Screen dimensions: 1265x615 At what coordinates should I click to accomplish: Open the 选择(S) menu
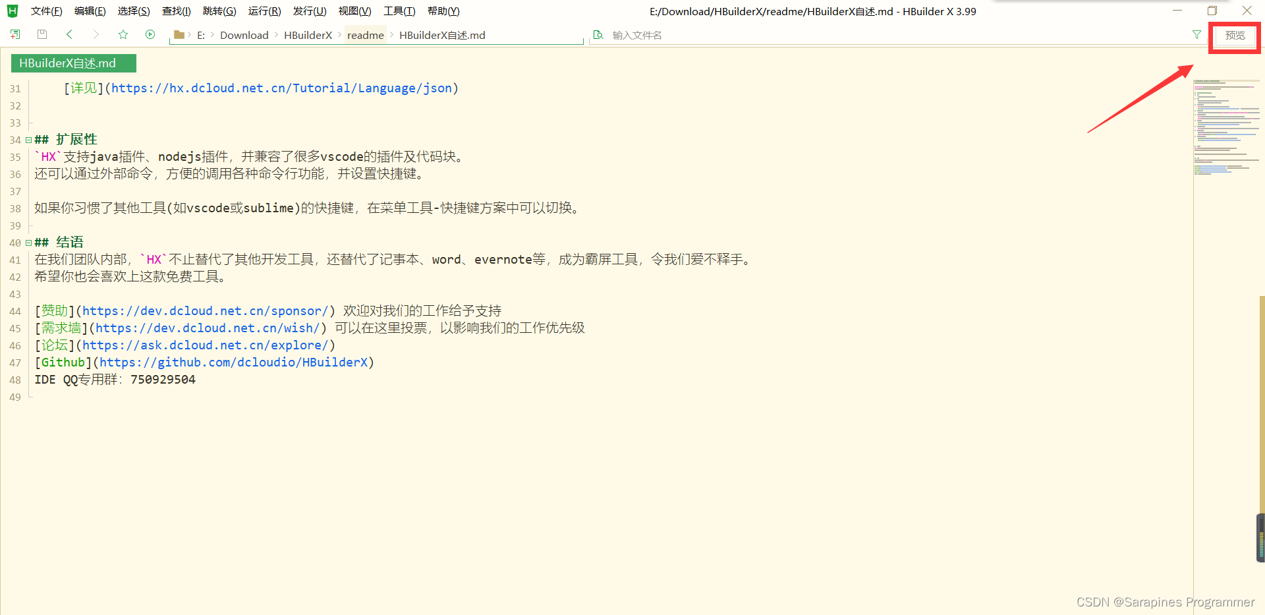[134, 11]
